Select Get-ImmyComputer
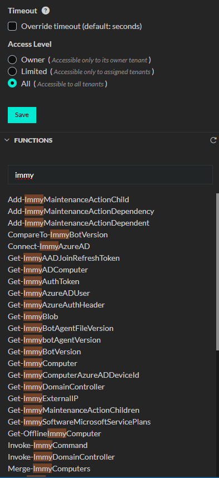219x478 pixels. point(42,363)
